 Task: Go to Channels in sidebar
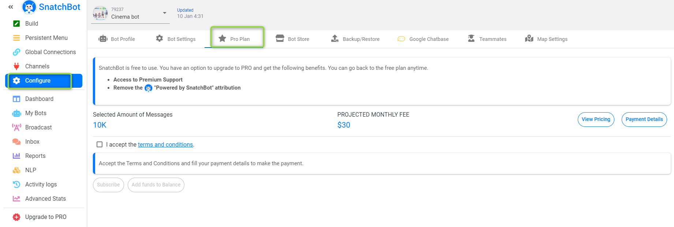[x=44, y=66]
